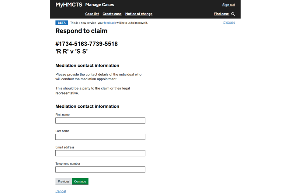Click the Telephone number field
This screenshot has width=292, height=194.
pyautogui.click(x=100, y=170)
